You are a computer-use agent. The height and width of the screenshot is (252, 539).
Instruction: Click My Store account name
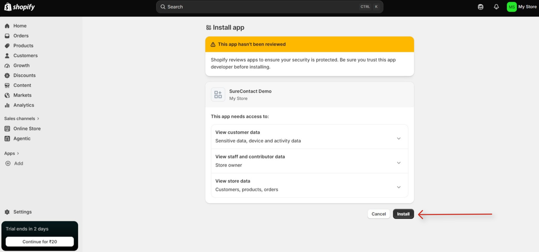pos(527,7)
